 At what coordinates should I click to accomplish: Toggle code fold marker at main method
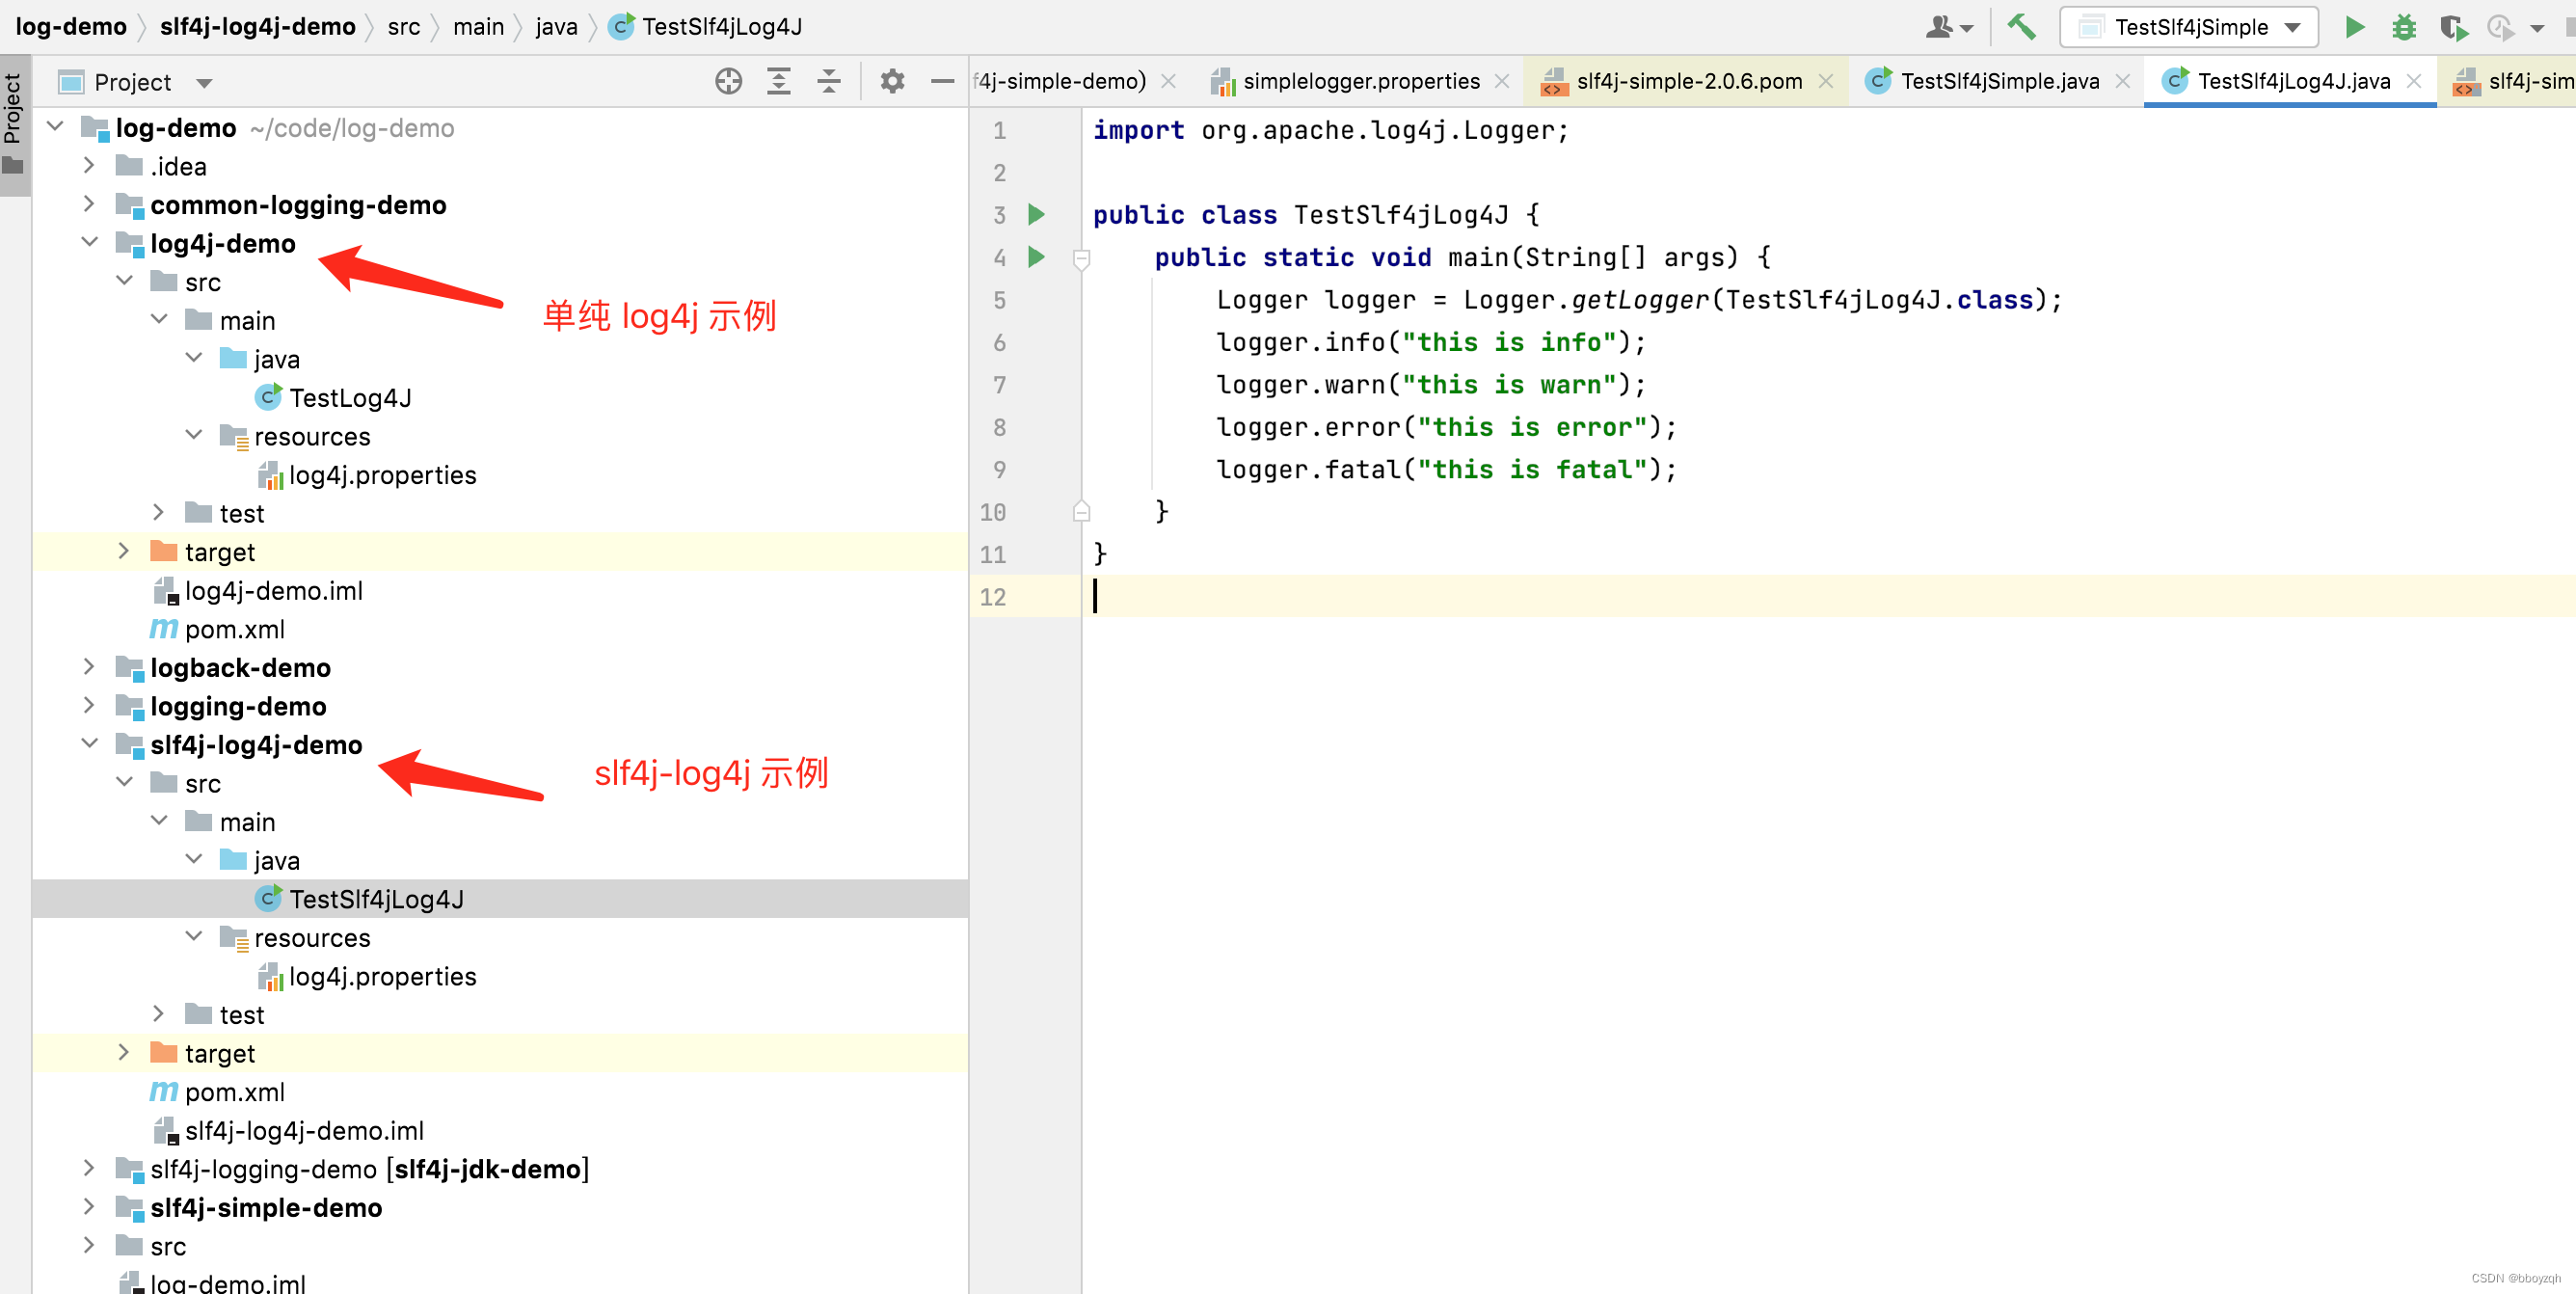pos(1081,259)
